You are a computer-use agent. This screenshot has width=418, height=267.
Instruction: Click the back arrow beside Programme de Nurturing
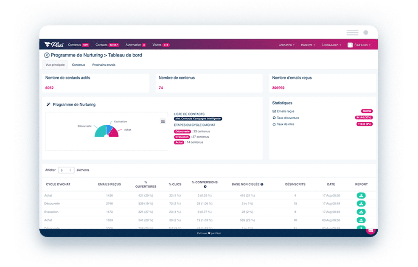tap(47, 55)
